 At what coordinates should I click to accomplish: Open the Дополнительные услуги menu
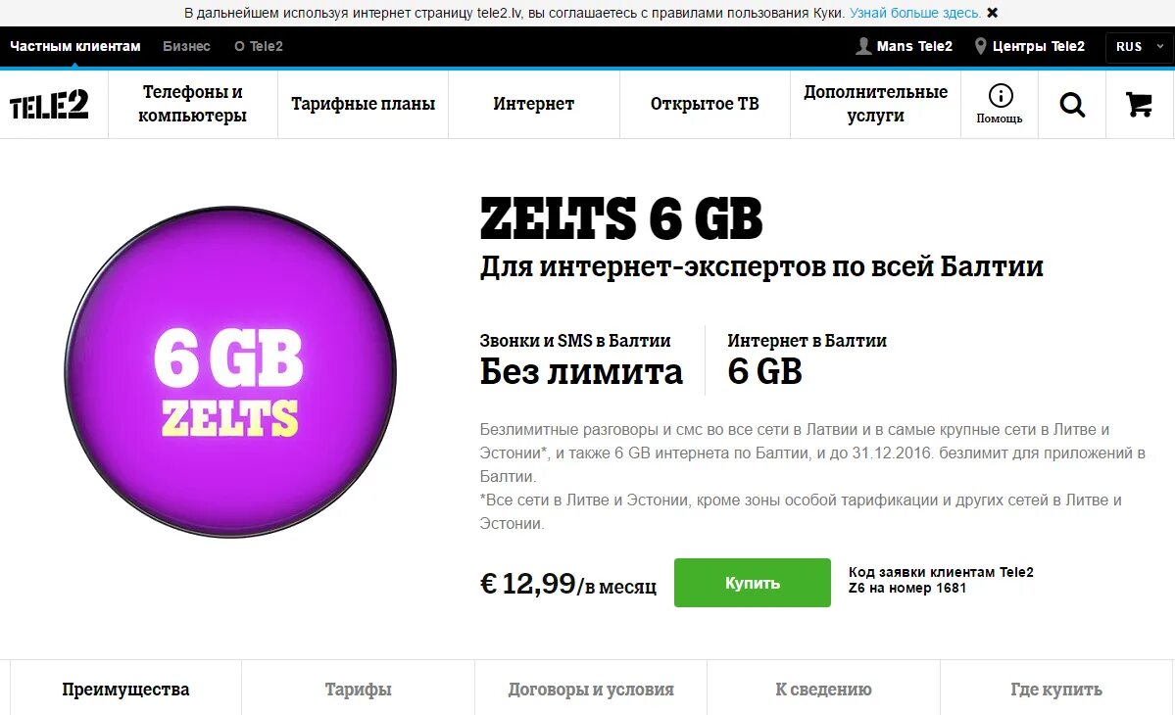[875, 104]
